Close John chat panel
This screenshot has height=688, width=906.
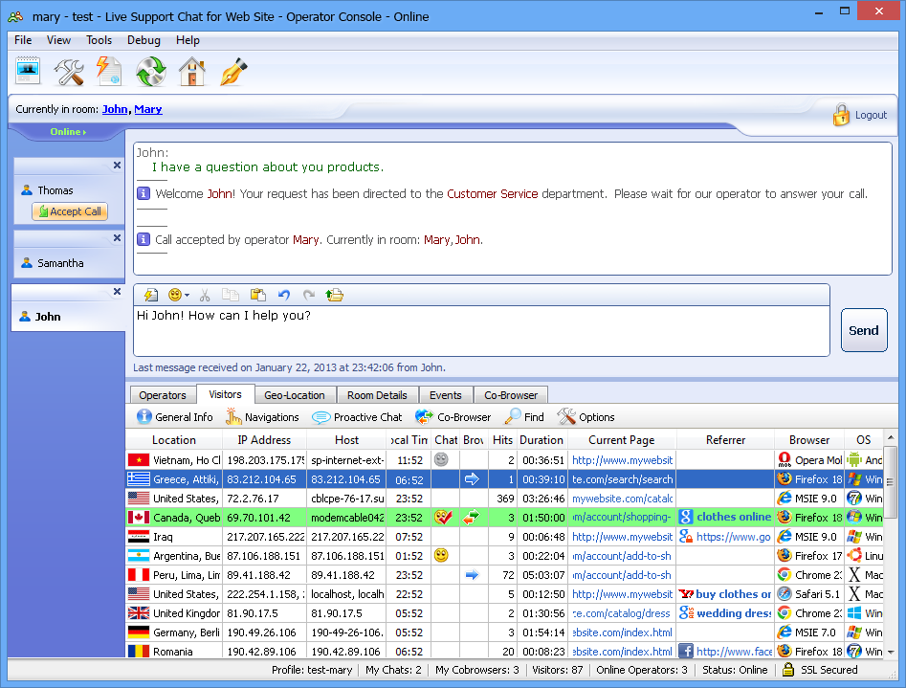click(x=117, y=292)
